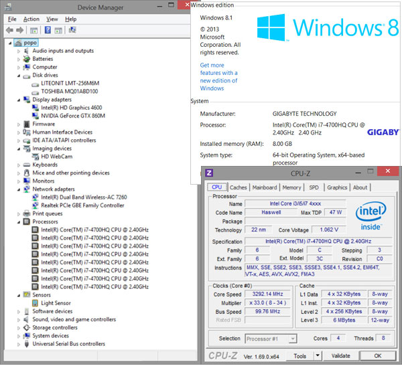Click the Firmware category icon

click(x=27, y=124)
